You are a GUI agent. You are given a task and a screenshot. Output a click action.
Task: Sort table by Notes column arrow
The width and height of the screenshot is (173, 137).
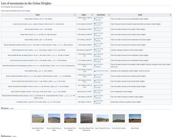[170, 15]
